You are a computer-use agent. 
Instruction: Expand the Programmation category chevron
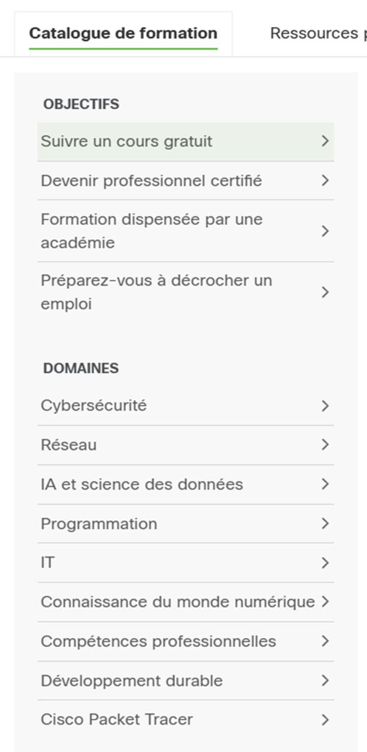[325, 523]
